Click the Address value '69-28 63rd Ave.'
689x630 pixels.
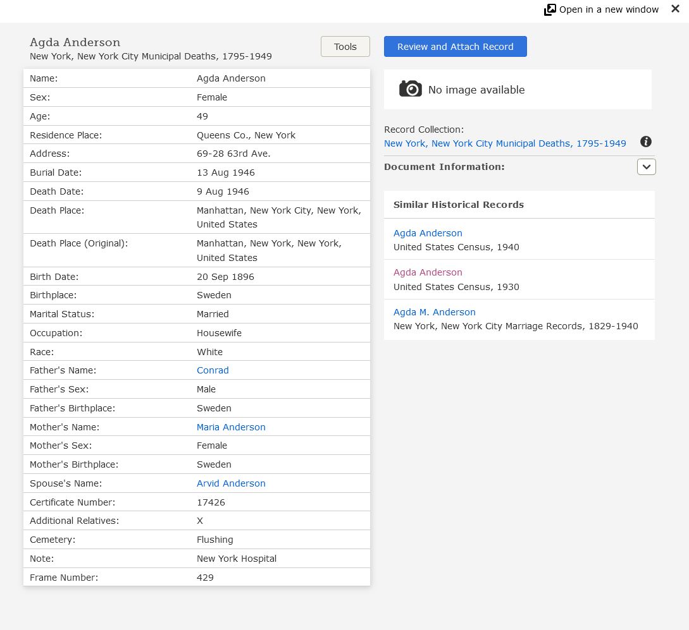(x=233, y=154)
